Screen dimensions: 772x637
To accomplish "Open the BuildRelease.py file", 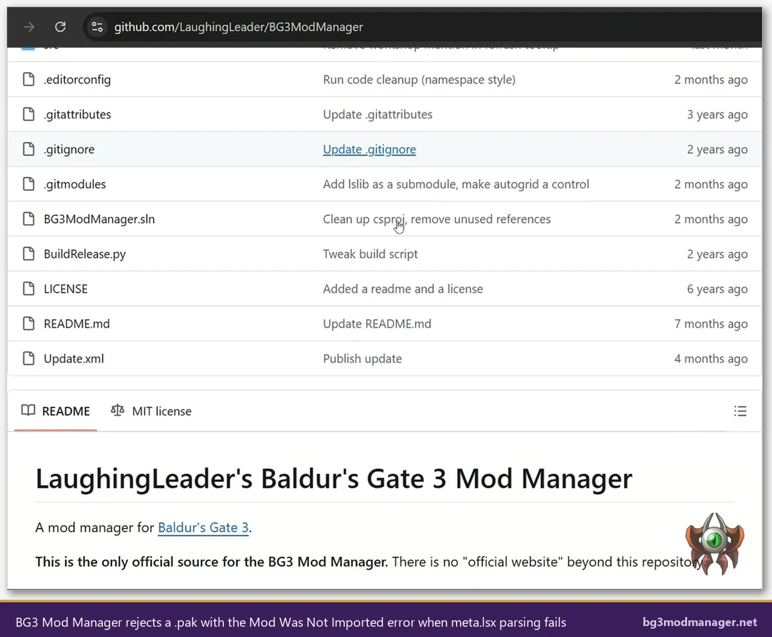I will click(x=85, y=254).
